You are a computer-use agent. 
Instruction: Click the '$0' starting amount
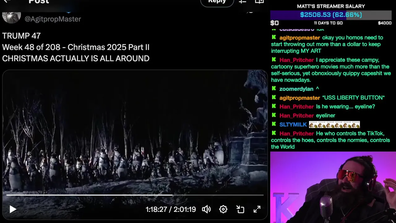[274, 23]
